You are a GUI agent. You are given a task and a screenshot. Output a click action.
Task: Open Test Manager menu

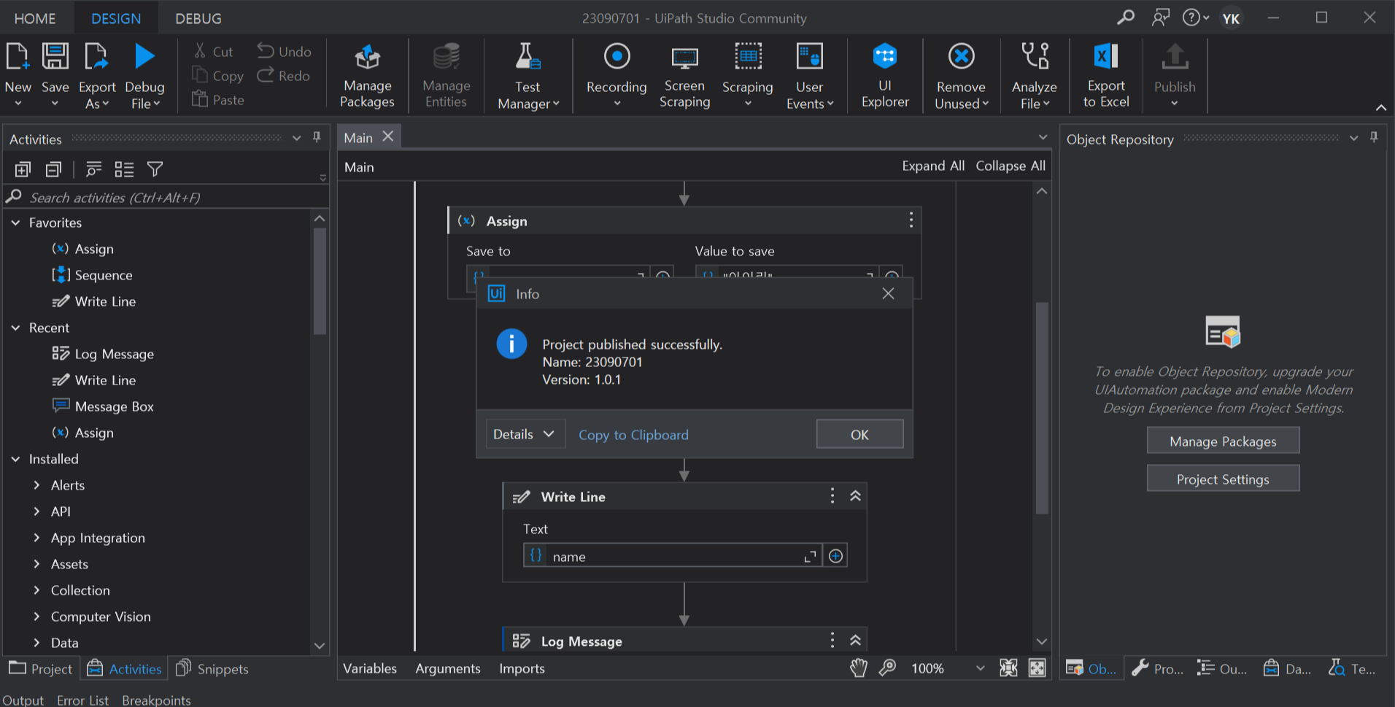click(528, 76)
